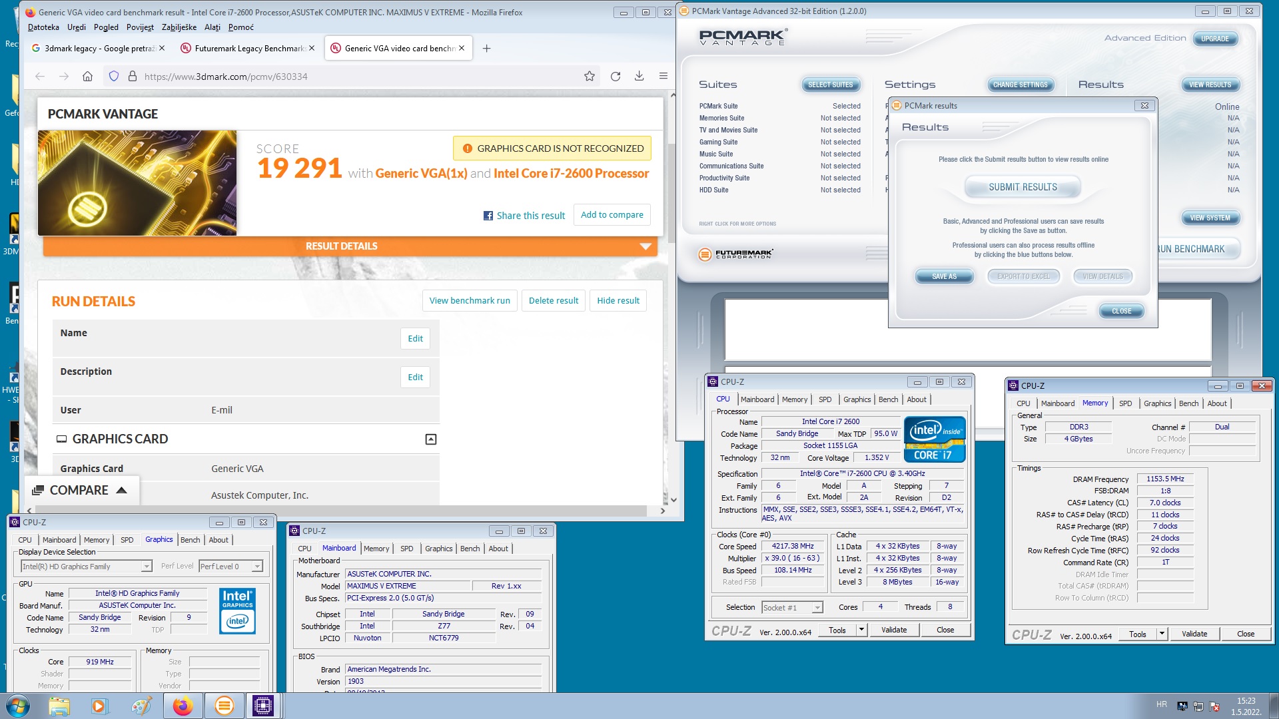Viewport: 1279px width, 719px height.
Task: Click View benchmark run button
Action: tap(470, 301)
